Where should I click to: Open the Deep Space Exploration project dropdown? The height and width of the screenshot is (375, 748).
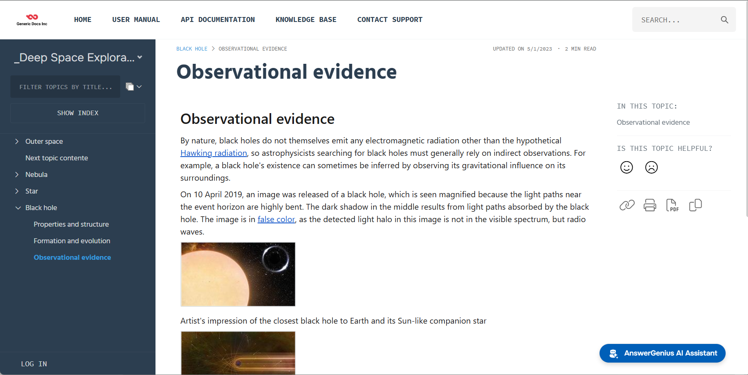point(140,57)
